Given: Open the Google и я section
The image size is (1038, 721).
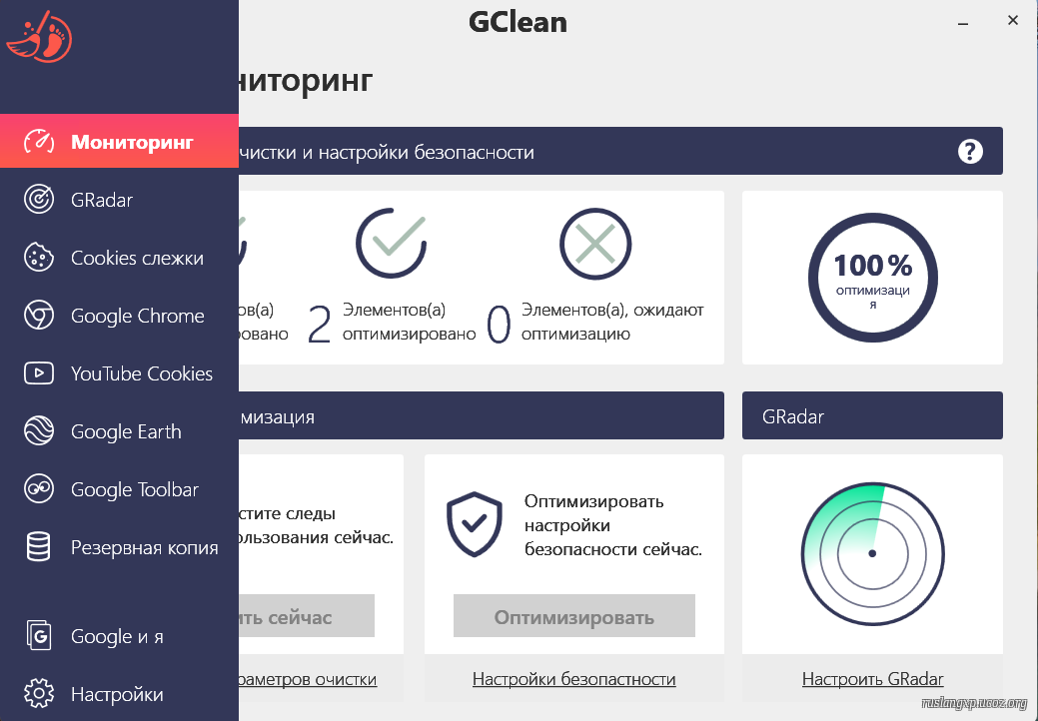Looking at the screenshot, I should pos(119,636).
